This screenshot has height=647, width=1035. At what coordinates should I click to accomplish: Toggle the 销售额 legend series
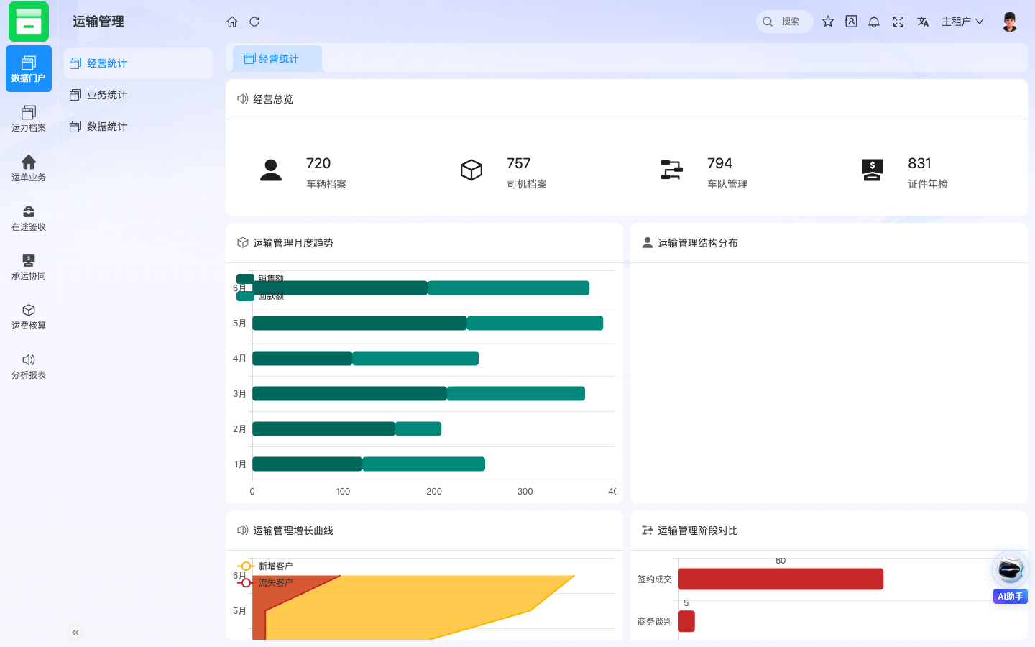260,278
